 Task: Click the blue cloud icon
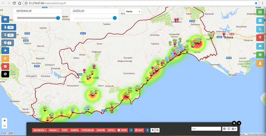(x=260, y=46)
